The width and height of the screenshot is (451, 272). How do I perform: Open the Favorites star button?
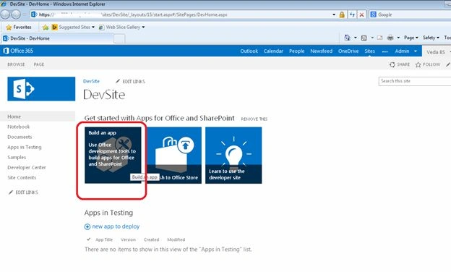point(19,27)
